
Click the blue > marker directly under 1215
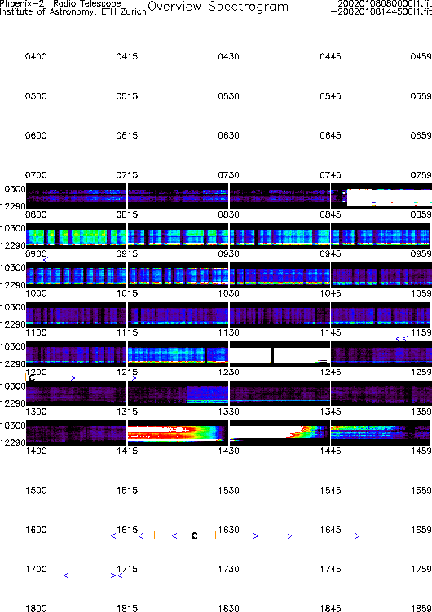tap(134, 378)
